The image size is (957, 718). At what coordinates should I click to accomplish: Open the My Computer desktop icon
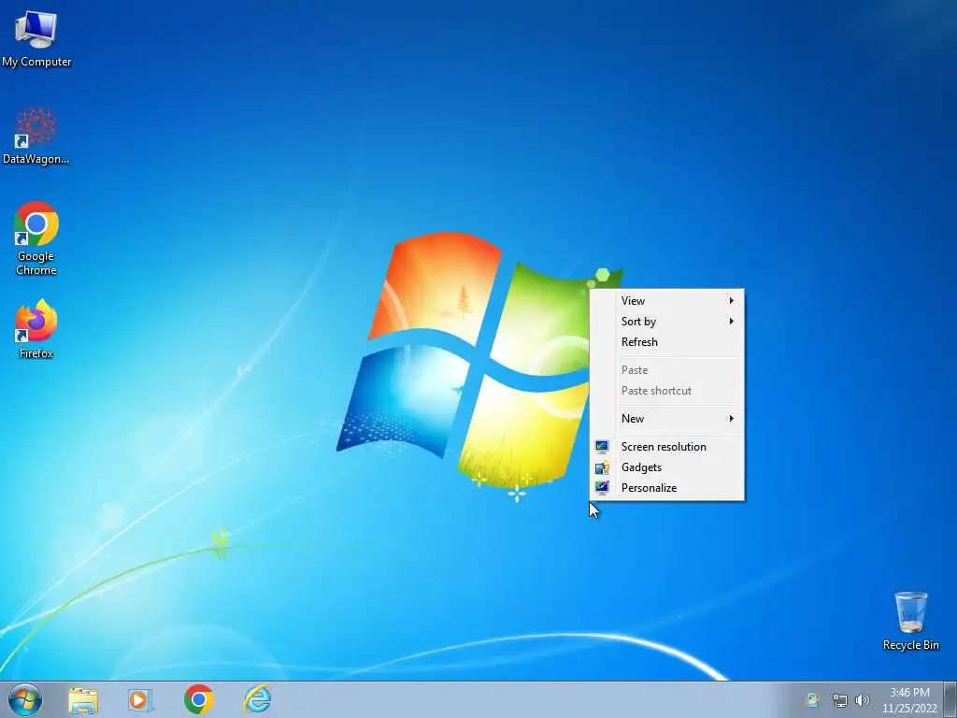click(x=36, y=39)
